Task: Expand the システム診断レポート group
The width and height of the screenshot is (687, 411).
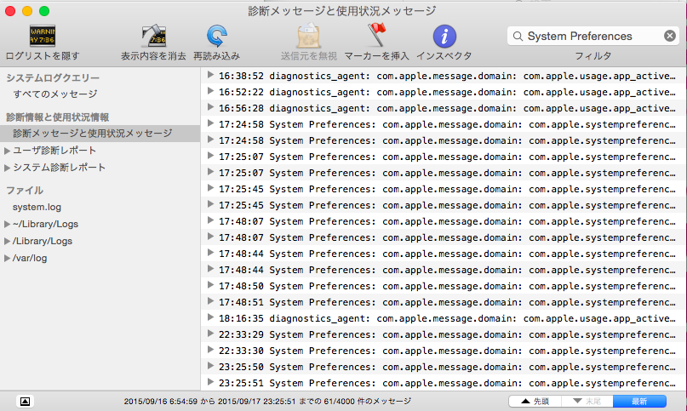Action: point(7,168)
